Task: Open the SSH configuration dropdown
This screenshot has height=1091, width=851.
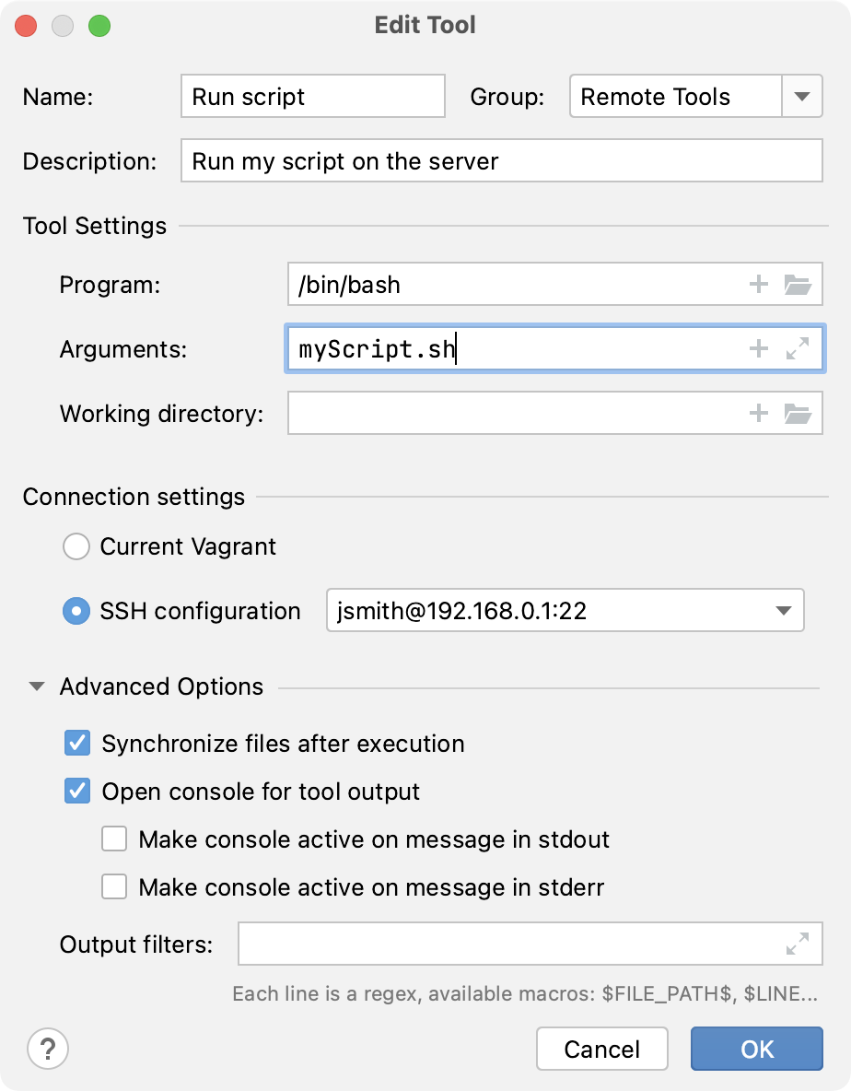Action: [x=783, y=610]
